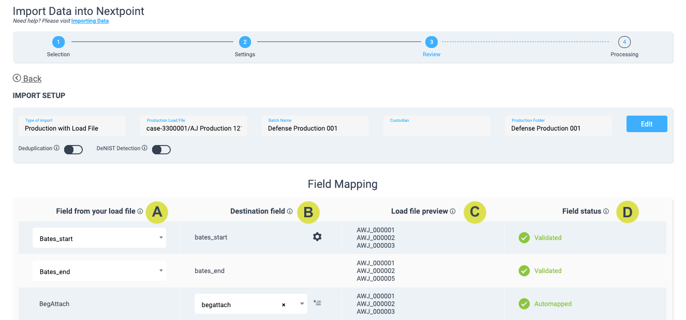The height and width of the screenshot is (320, 686).
Task: Open the Importing Data help link
Action: 90,21
